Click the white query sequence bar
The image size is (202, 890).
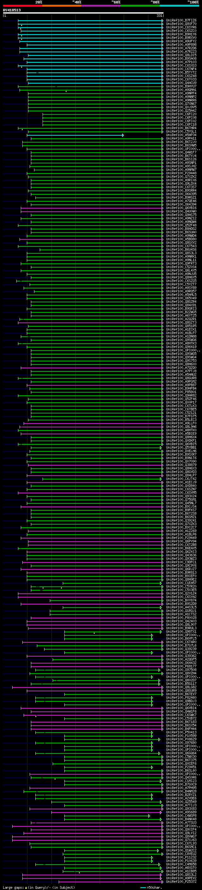point(83,13)
